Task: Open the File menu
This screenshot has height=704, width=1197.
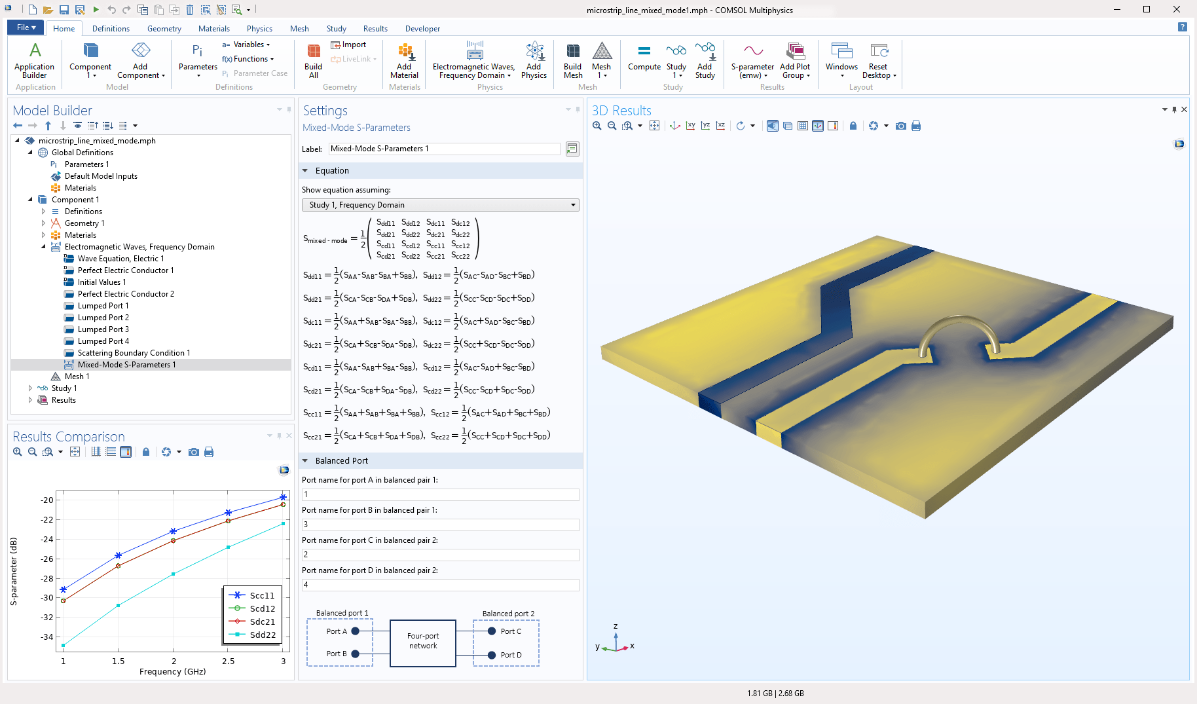Action: [24, 28]
